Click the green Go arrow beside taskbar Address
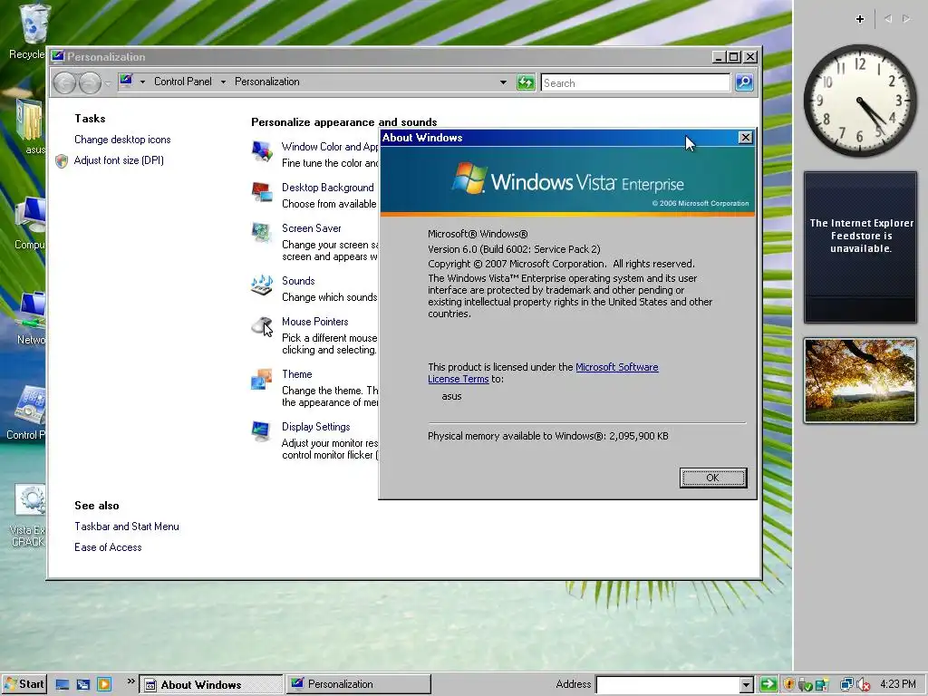Viewport: 928px width, 696px height. [768, 685]
